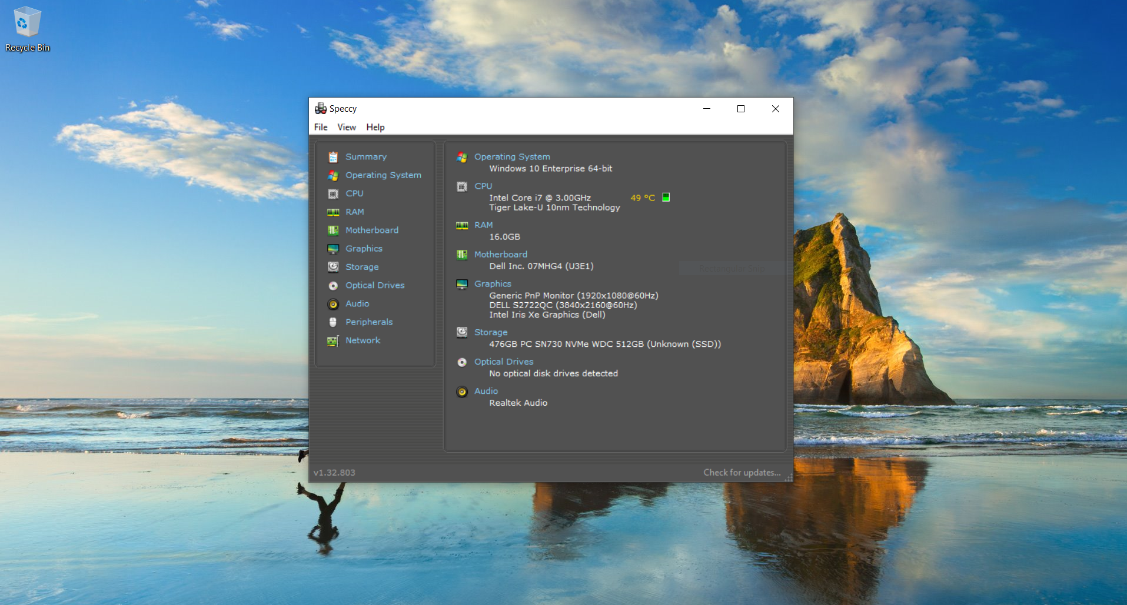Select the Audio sidebar icon
The image size is (1127, 605).
[333, 304]
